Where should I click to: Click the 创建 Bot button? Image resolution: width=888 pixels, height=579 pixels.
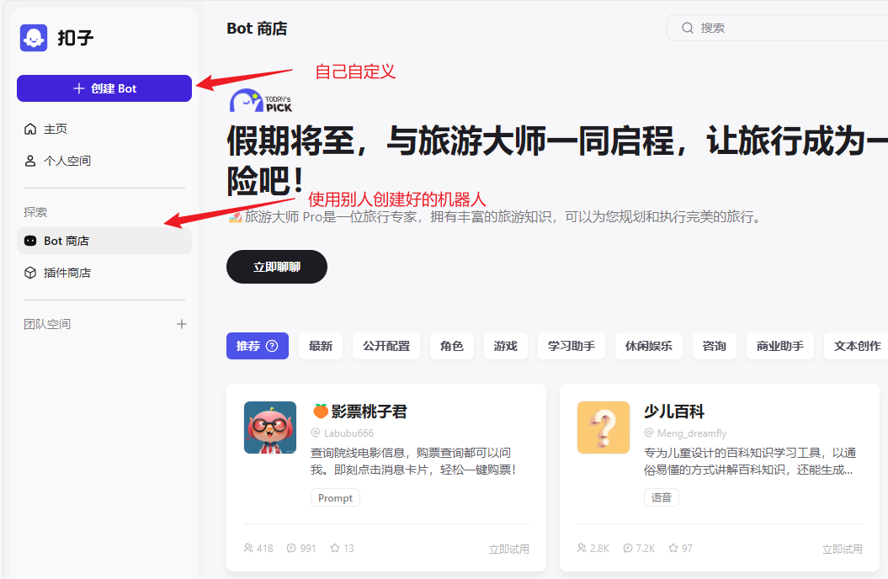pos(104,88)
